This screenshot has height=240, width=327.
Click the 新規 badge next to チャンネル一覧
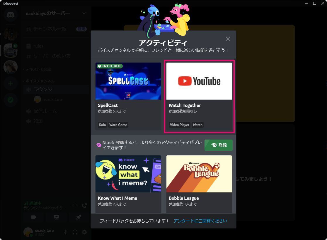click(81, 29)
